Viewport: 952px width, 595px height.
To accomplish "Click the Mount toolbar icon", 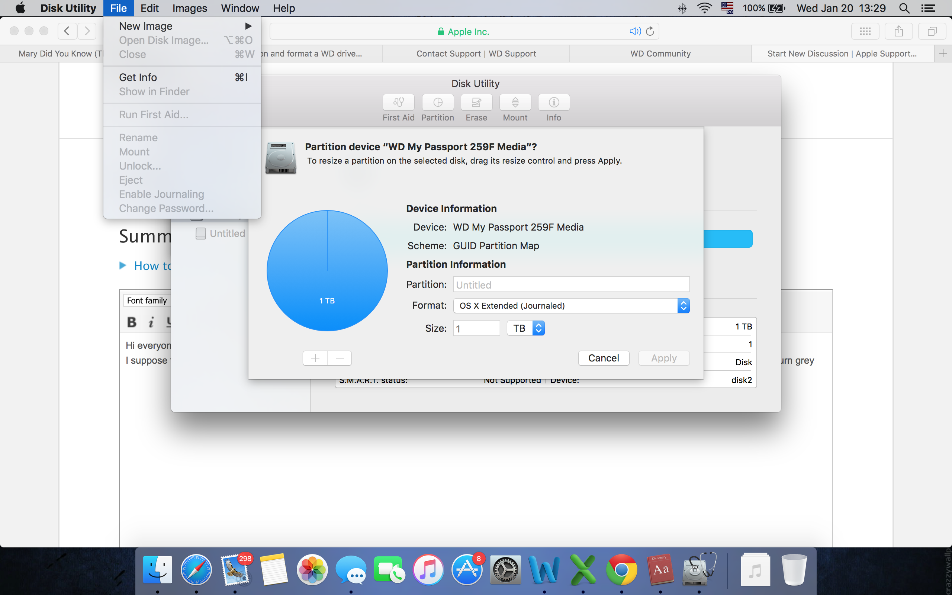I will pyautogui.click(x=515, y=102).
